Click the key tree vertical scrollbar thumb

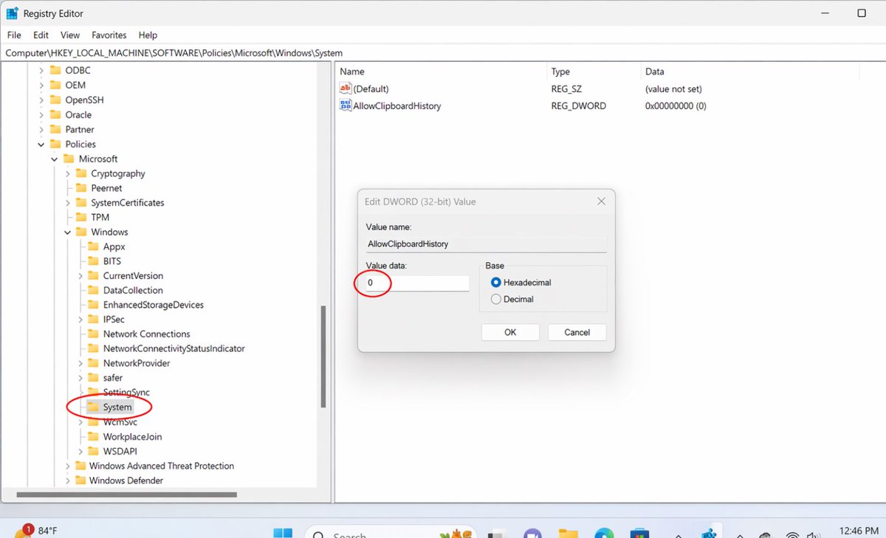pyautogui.click(x=323, y=357)
